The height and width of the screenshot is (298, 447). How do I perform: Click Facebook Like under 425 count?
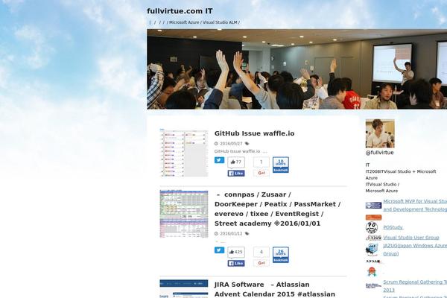(236, 263)
